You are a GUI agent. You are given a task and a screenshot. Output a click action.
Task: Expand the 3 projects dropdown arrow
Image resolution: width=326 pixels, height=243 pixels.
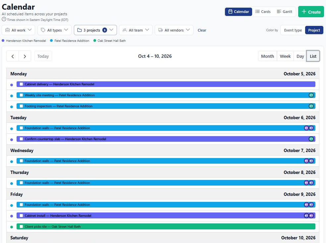(111, 30)
